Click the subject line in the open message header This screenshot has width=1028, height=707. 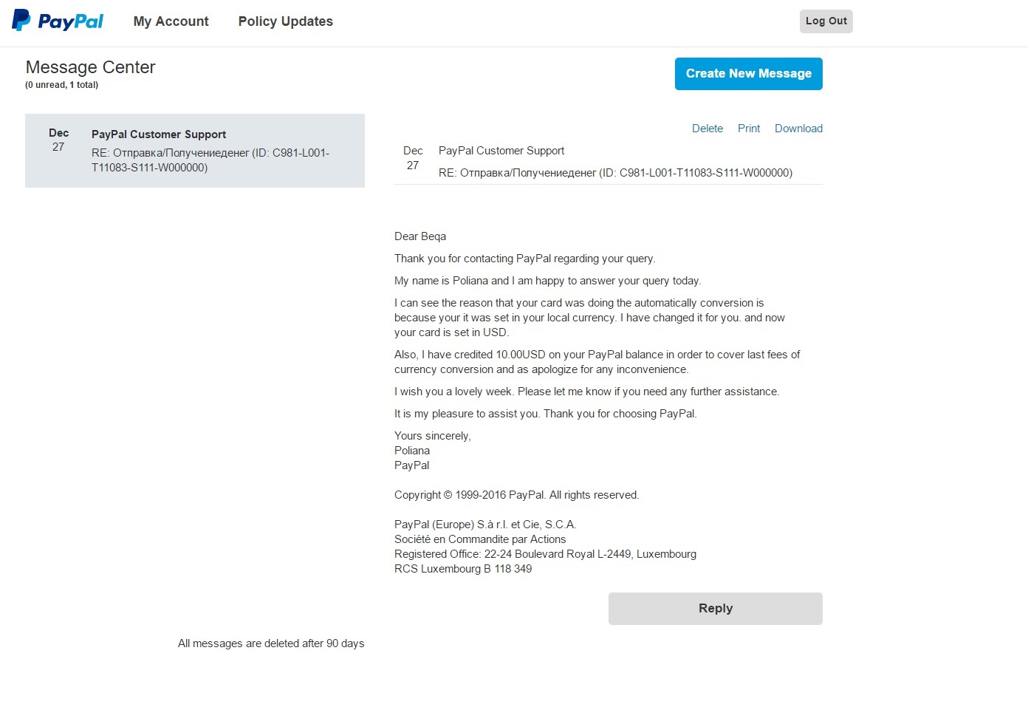(615, 173)
